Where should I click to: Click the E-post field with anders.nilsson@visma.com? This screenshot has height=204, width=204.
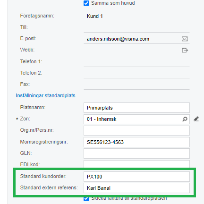pos(132,39)
